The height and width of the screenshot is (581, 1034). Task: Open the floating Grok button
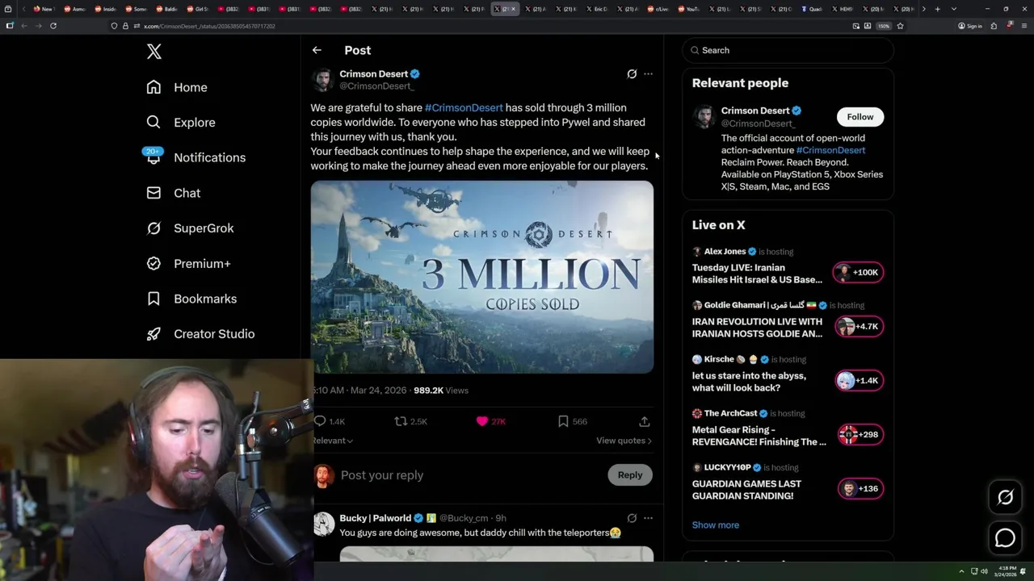(x=1005, y=498)
